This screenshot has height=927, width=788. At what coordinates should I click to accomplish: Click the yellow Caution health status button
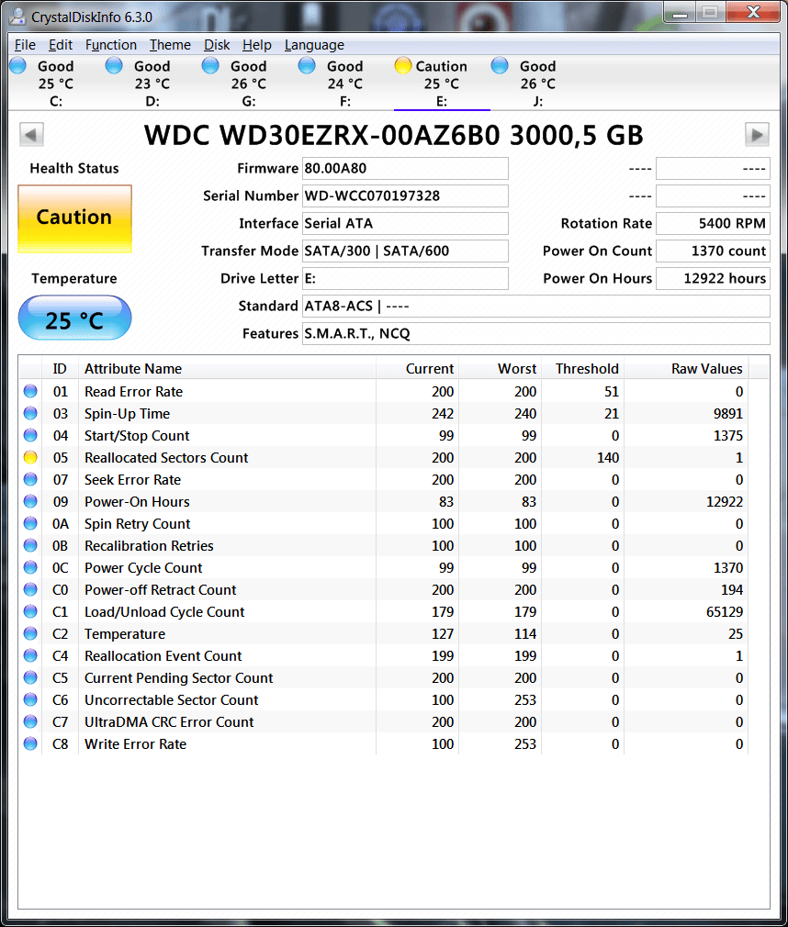coord(74,218)
